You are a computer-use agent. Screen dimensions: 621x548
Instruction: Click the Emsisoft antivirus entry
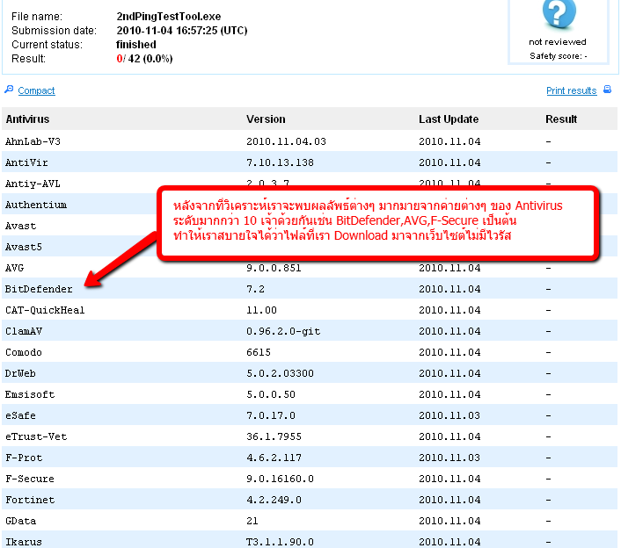pyautogui.click(x=30, y=394)
